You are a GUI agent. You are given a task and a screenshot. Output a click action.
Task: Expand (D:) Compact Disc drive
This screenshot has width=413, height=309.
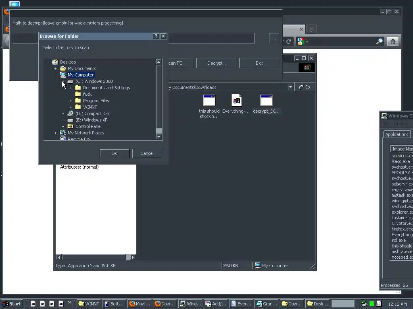click(63, 113)
